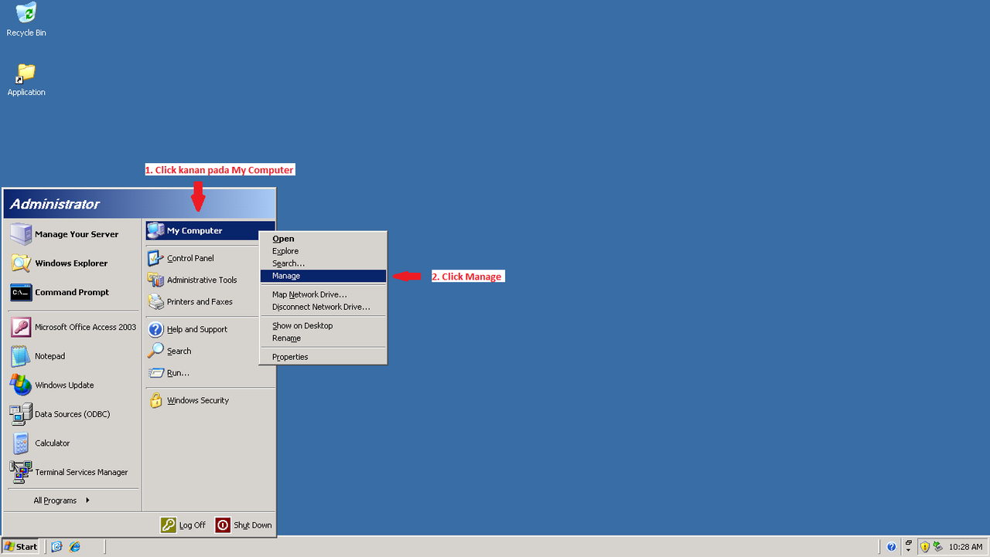Click the yellow security shield tray icon
Image resolution: width=990 pixels, height=557 pixels.
point(924,546)
